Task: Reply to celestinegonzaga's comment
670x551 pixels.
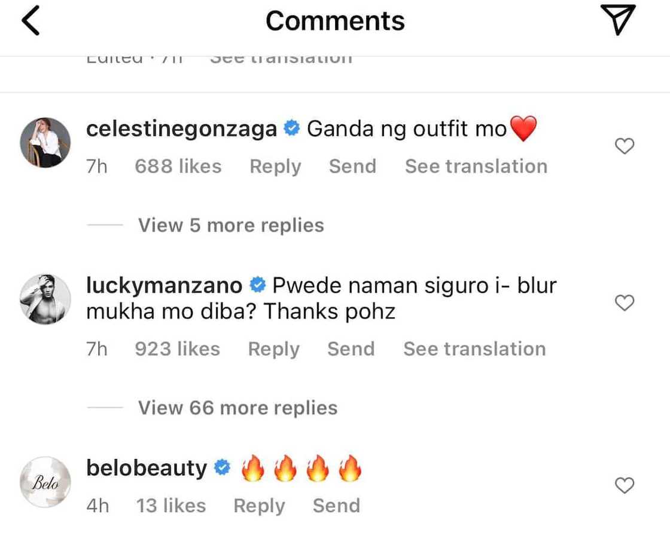Action: 275,166
